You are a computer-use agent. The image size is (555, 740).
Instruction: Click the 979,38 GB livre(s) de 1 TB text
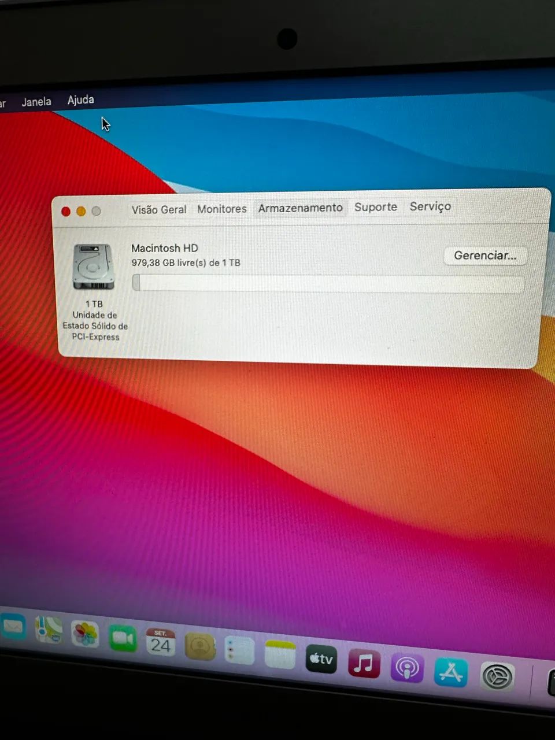click(186, 262)
